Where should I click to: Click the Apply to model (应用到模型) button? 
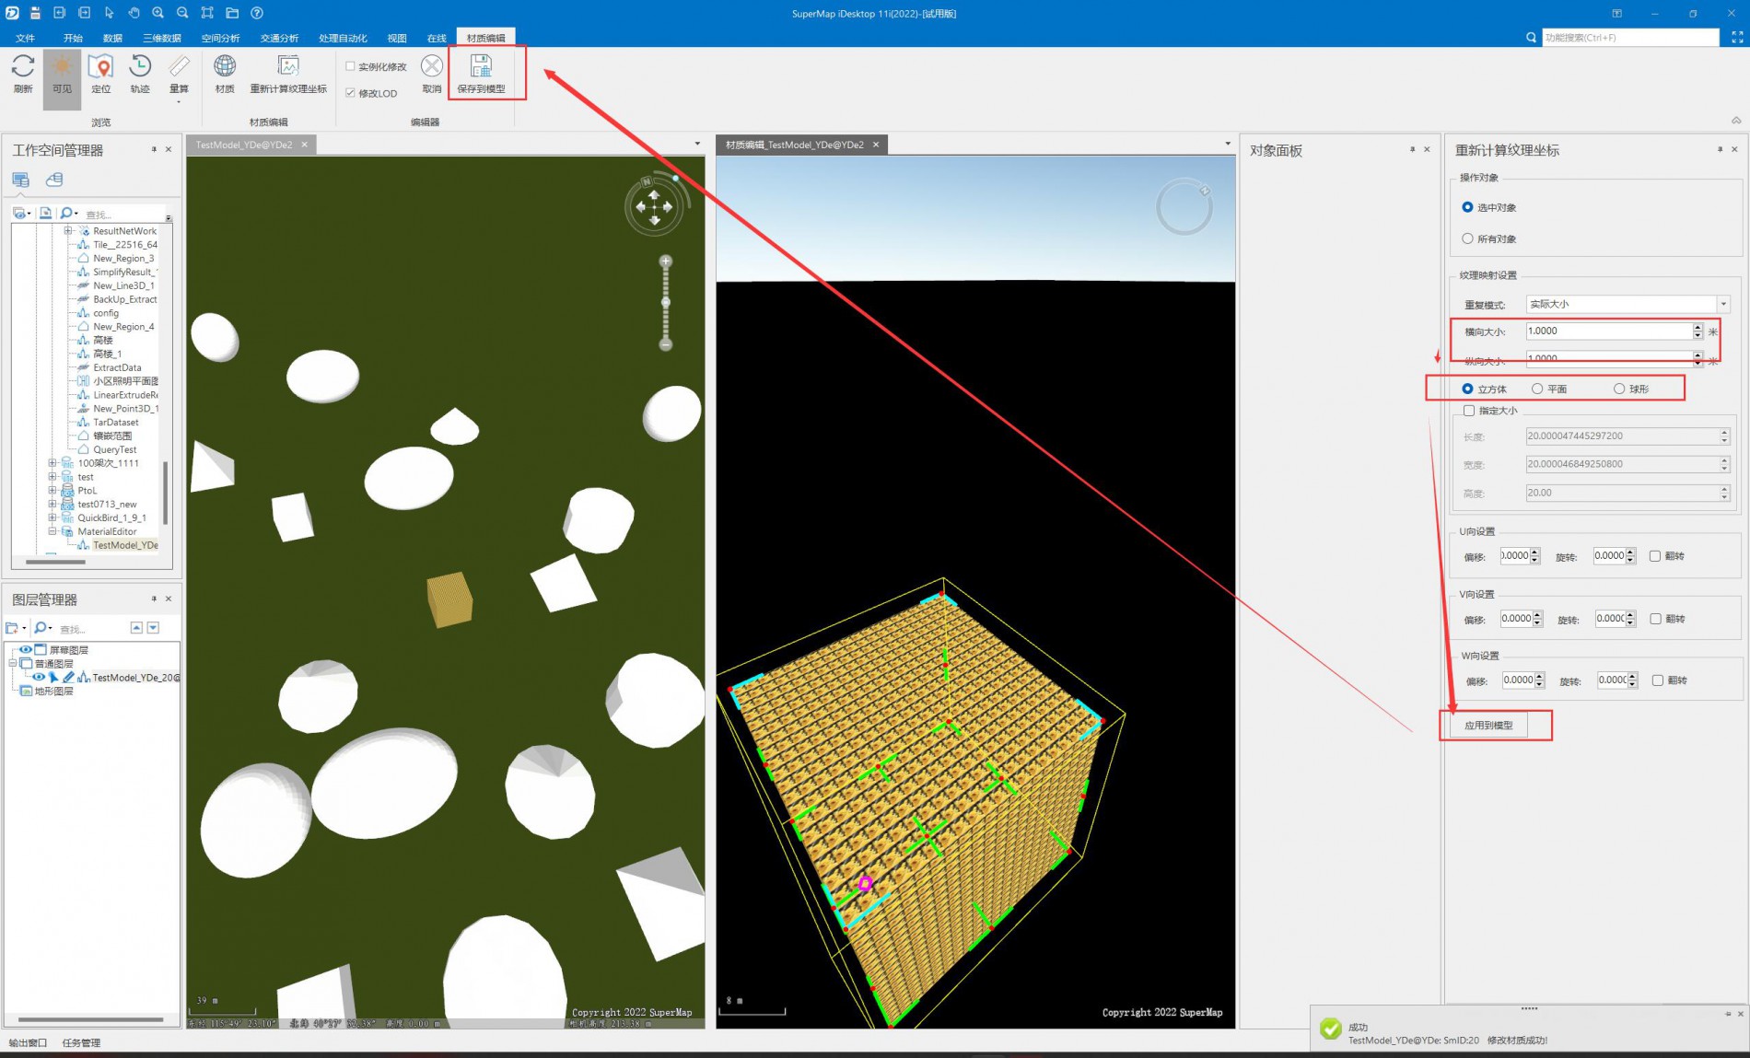point(1488,726)
